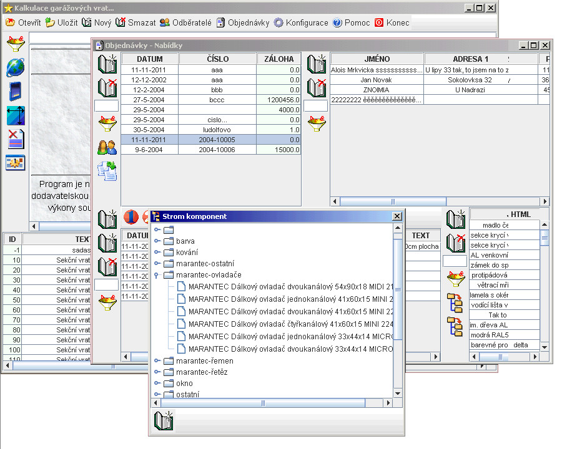Viewport: 562px width, 449px height.
Task: Expand the 'marantec-řemen' tree folder
Action: (157, 360)
